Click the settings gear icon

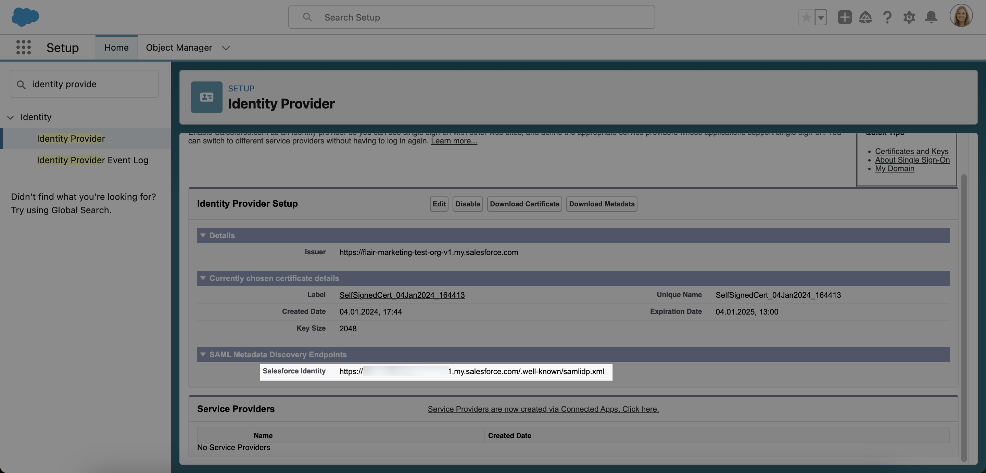(x=909, y=17)
